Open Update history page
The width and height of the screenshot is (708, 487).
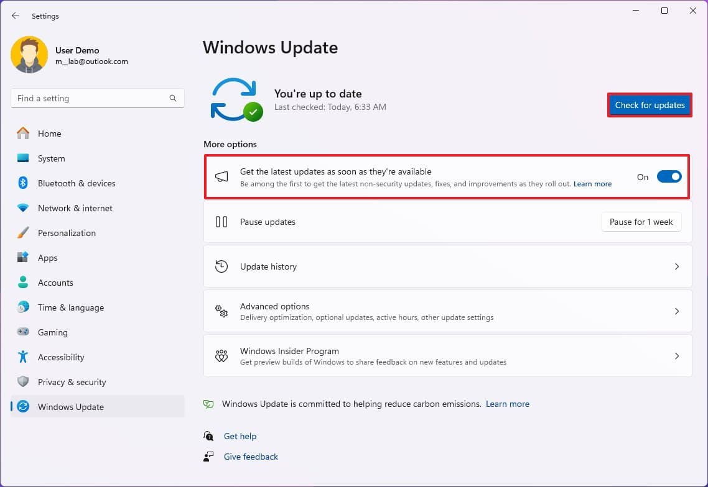pyautogui.click(x=448, y=266)
